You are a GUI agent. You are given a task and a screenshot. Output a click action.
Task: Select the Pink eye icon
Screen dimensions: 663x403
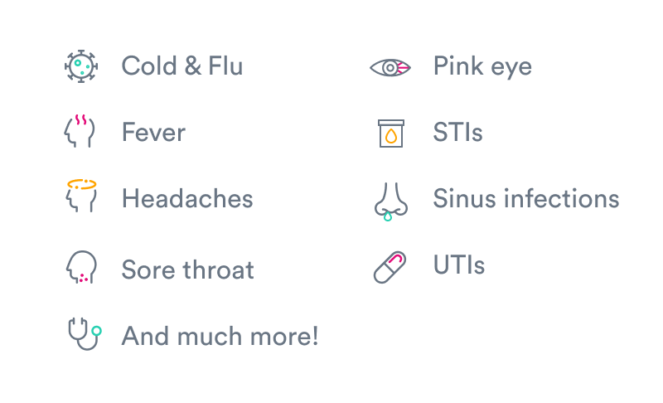[390, 67]
